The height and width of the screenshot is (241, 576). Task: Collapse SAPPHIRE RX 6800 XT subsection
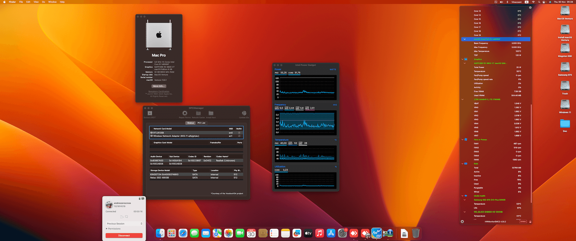pyautogui.click(x=465, y=63)
